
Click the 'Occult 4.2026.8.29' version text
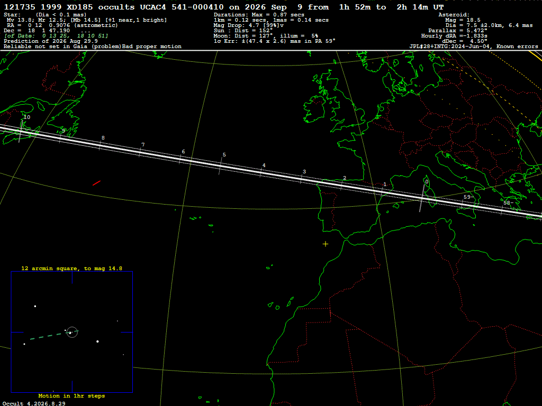point(34,403)
